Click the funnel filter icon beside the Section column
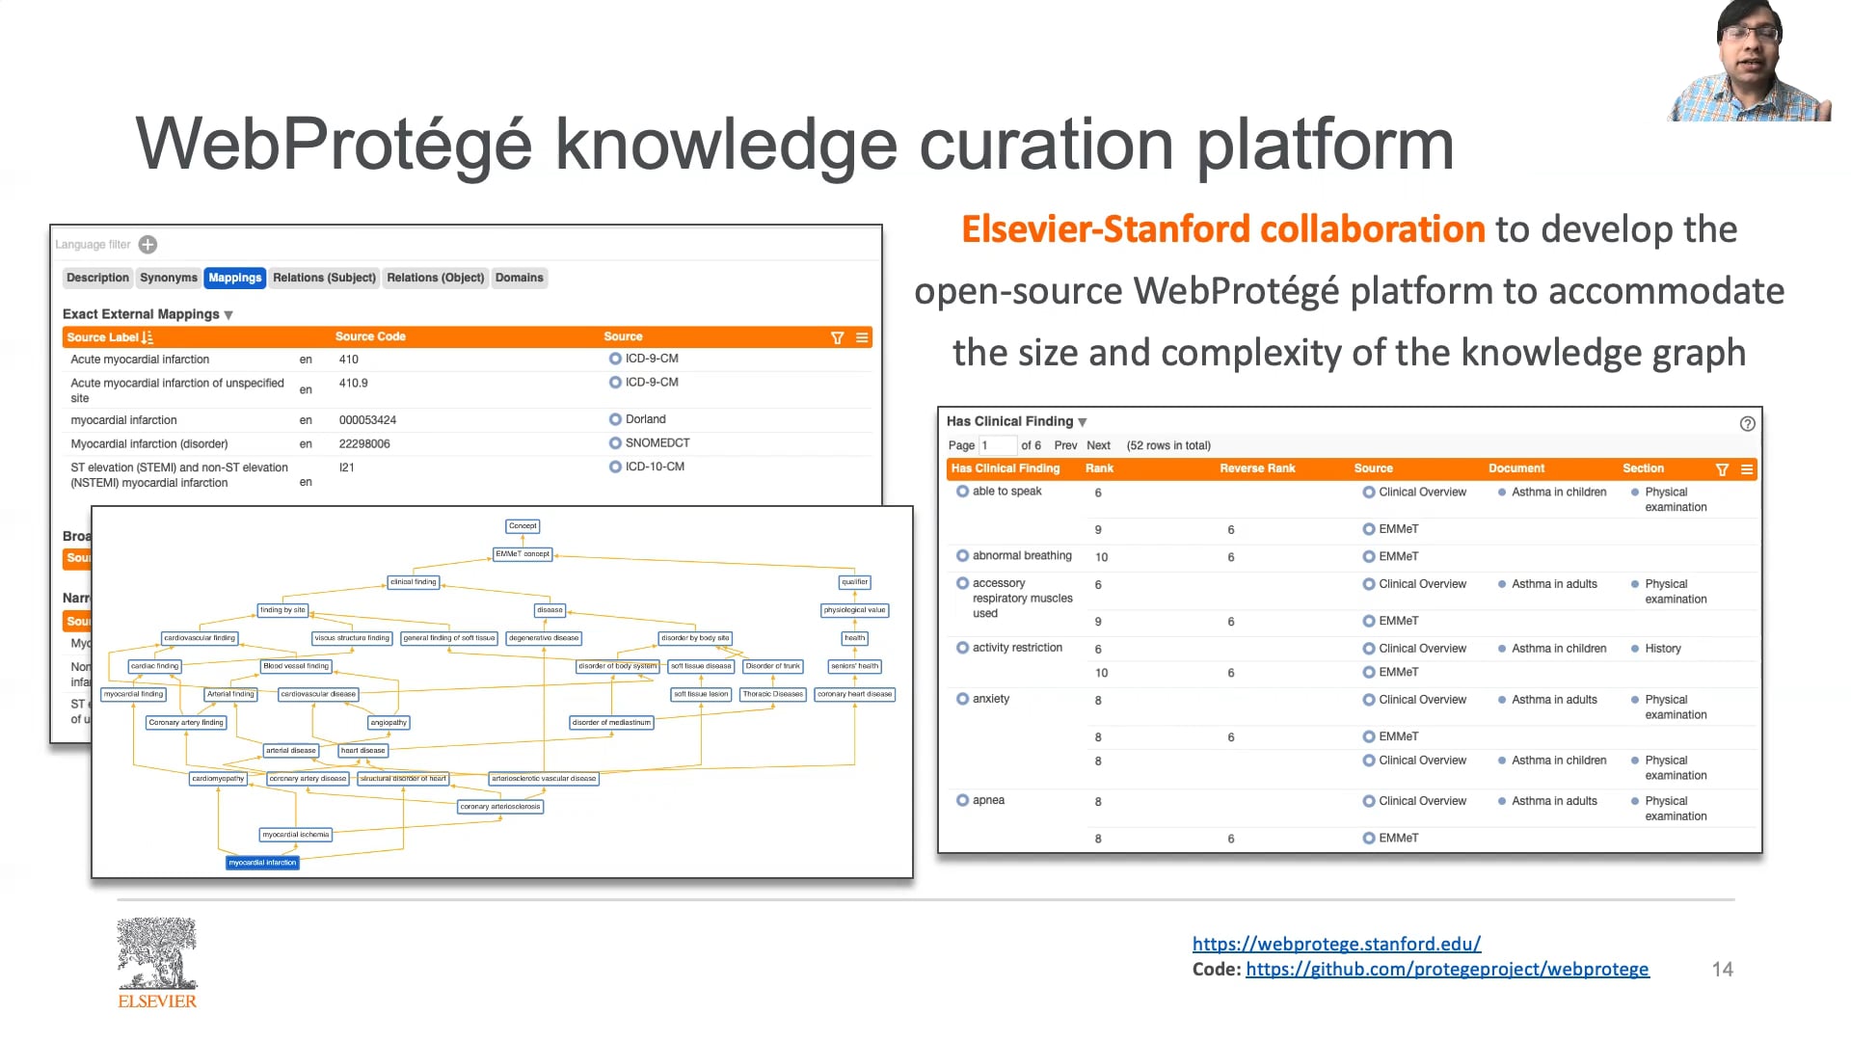 click(1722, 469)
